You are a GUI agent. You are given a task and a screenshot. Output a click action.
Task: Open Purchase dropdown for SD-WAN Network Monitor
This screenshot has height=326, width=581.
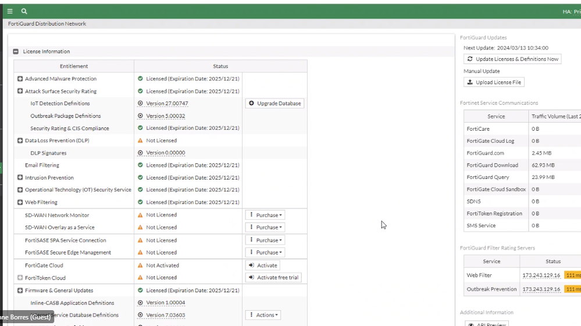click(x=265, y=215)
